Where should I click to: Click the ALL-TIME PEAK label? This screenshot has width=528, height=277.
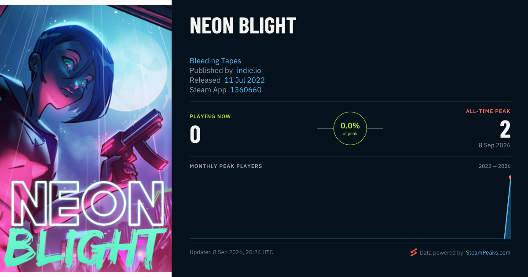488,111
